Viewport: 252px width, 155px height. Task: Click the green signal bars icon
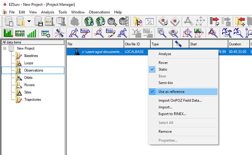tap(32, 33)
